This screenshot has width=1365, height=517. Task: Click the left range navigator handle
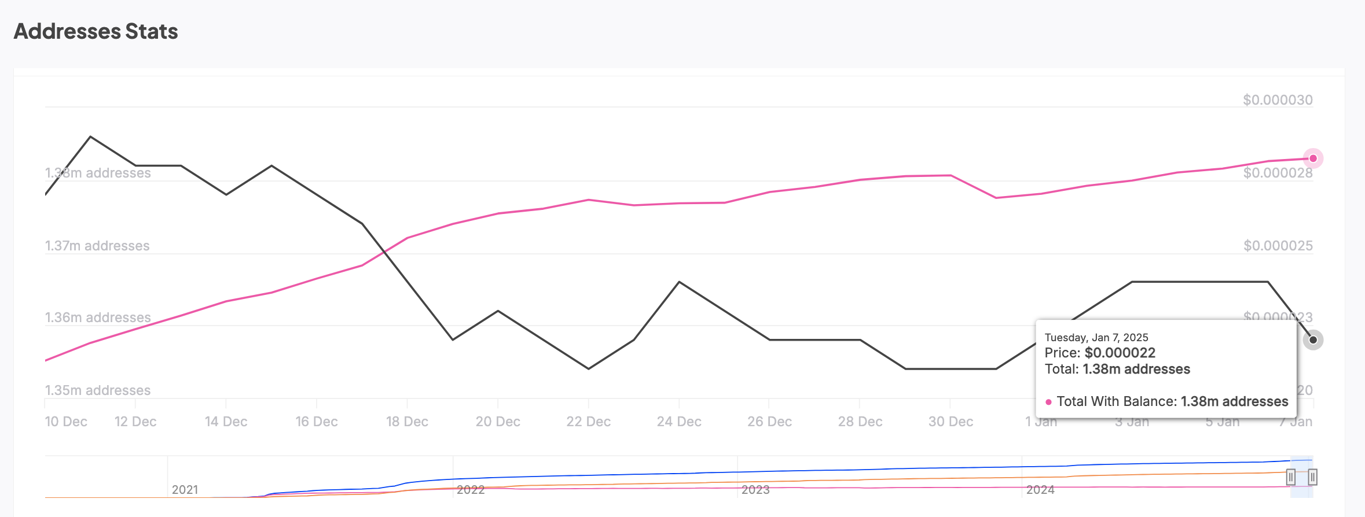point(1290,477)
